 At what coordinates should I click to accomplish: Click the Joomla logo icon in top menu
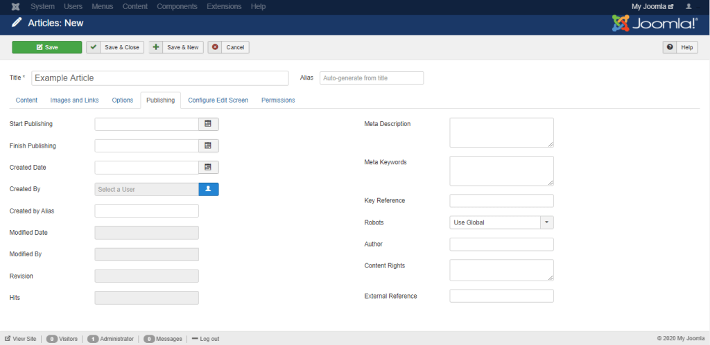pos(15,7)
